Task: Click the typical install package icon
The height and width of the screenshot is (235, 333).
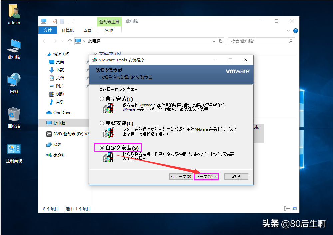Action: 108,108
